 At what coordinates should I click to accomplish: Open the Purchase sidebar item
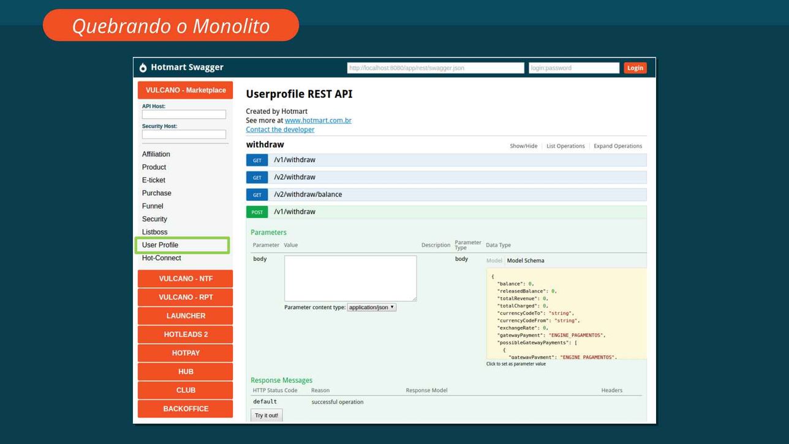(x=157, y=193)
